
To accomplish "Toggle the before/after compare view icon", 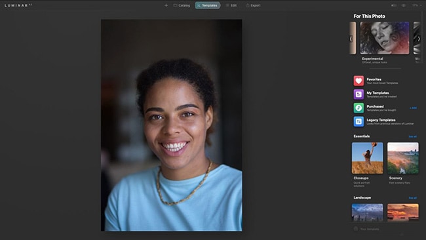I will [x=394, y=5].
